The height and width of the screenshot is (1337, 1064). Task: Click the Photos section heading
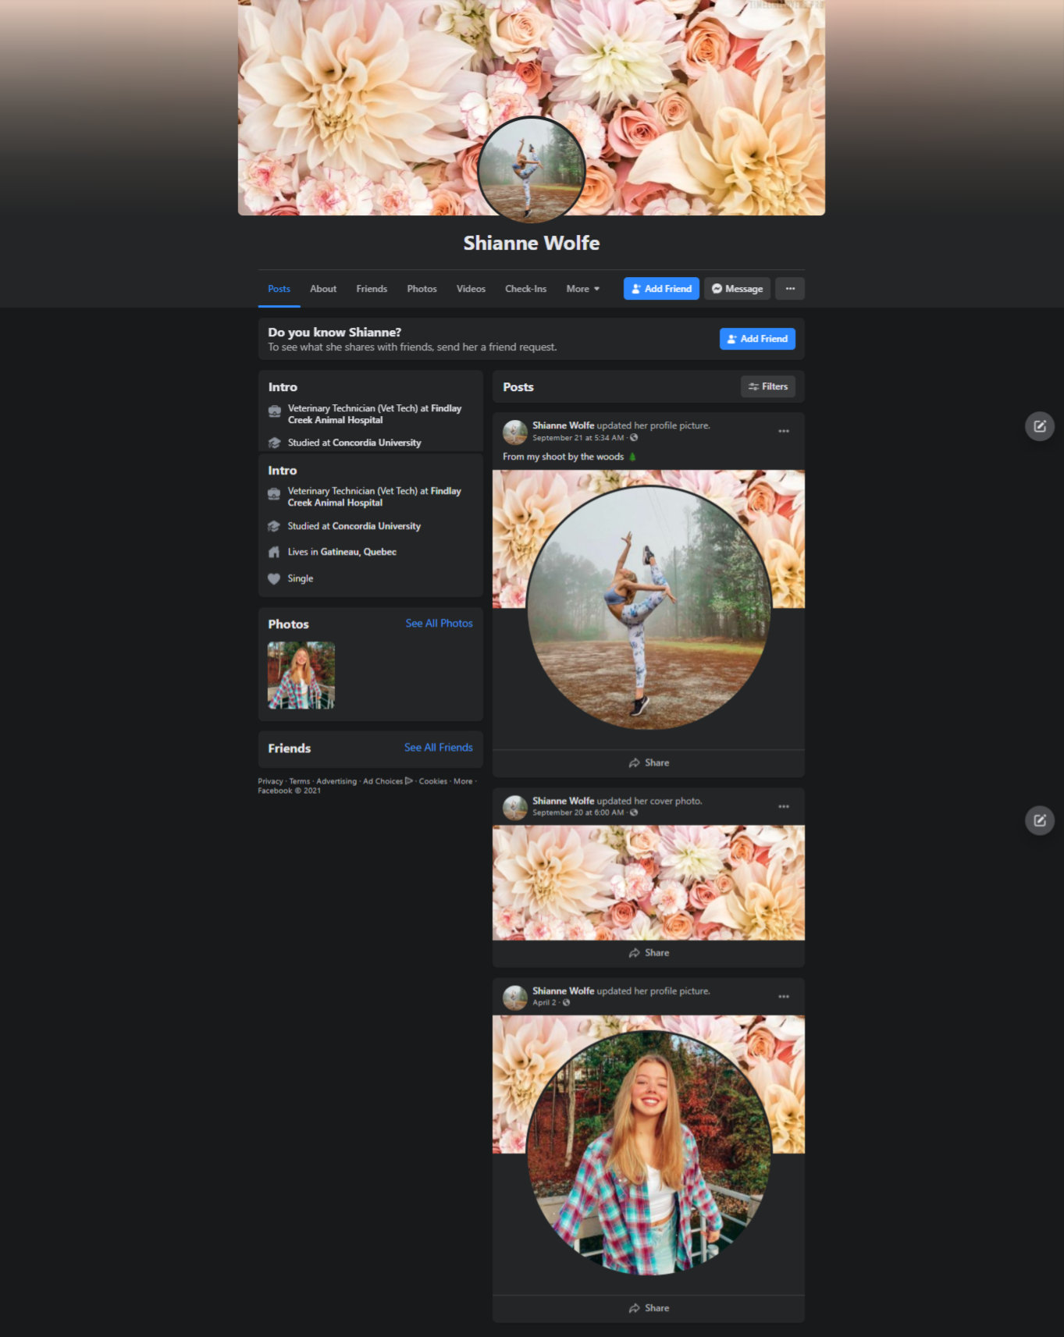[288, 624]
